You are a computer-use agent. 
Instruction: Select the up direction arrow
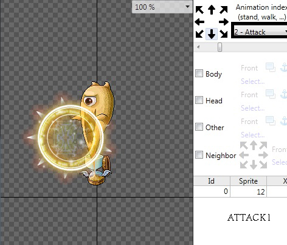coord(212,10)
